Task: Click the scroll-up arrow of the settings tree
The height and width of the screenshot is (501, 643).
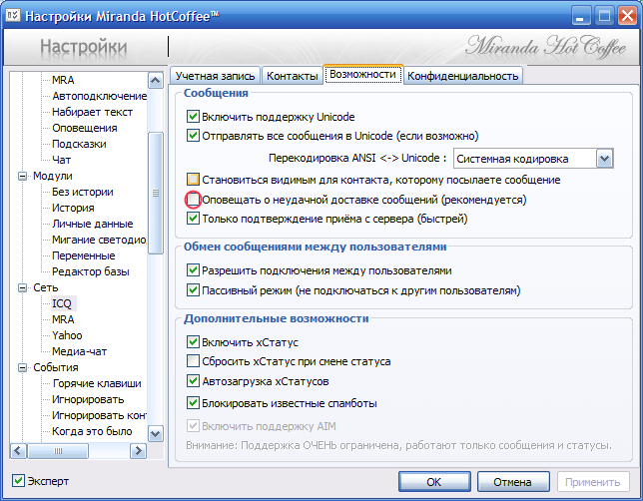Action: 156,81
